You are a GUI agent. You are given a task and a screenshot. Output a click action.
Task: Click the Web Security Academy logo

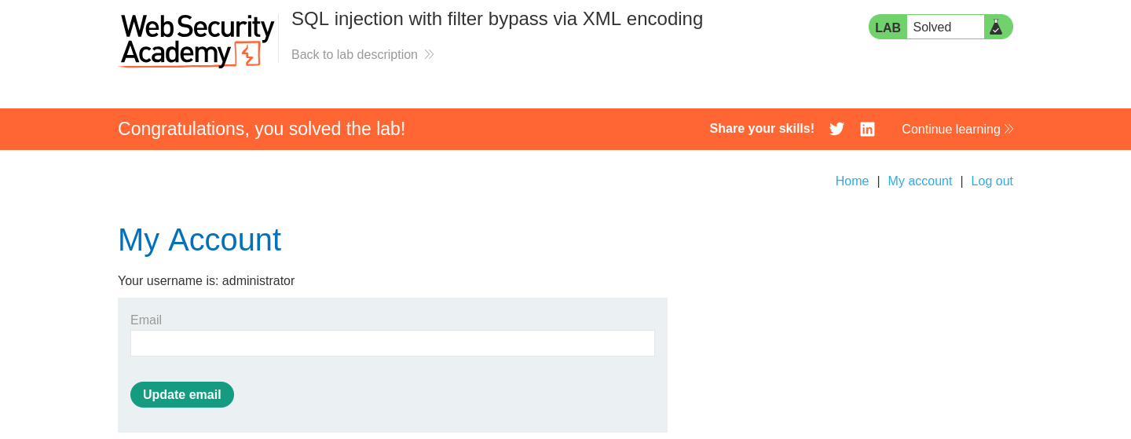[x=196, y=41]
